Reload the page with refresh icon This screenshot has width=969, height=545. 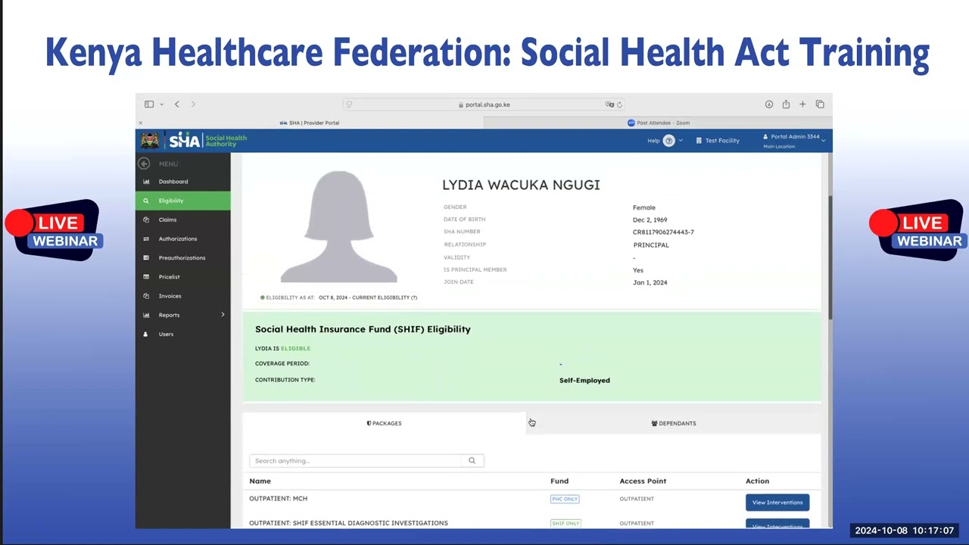click(619, 104)
